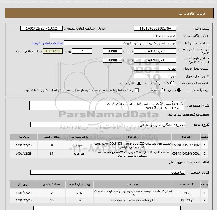
Task: Click the goods code 0934340626460001
Action: (x=186, y=154)
